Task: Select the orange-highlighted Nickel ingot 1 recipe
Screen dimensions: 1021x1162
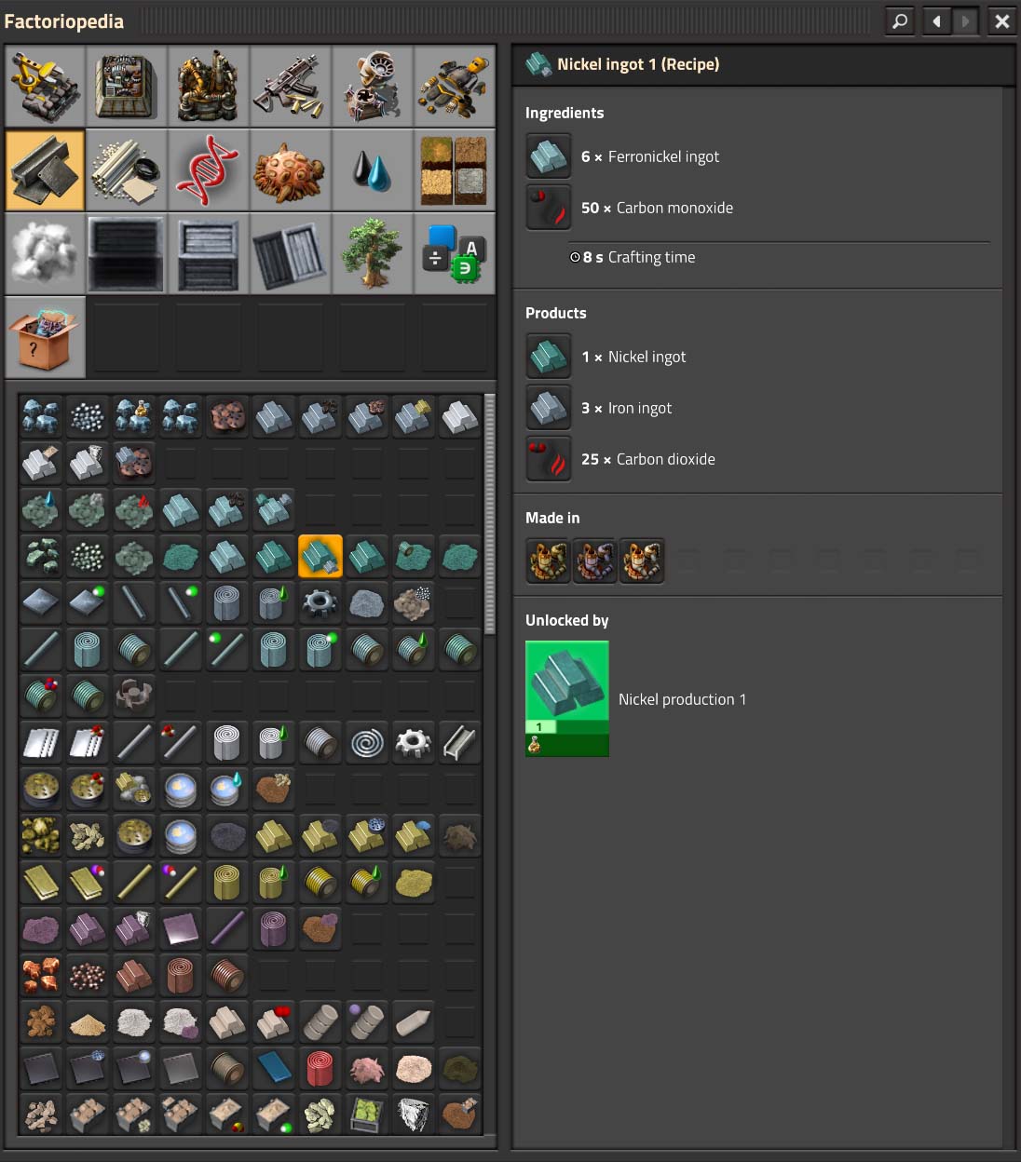Action: [320, 556]
